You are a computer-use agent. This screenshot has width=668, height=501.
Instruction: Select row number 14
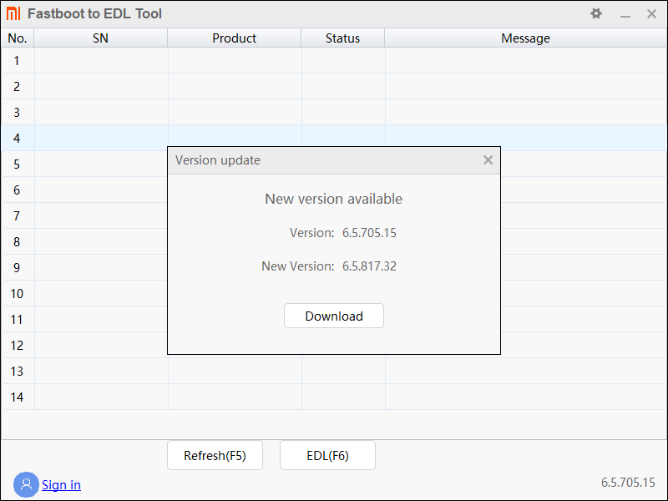(334, 397)
